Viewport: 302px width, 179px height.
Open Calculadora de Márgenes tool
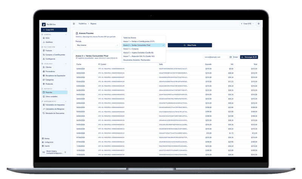click(55, 109)
